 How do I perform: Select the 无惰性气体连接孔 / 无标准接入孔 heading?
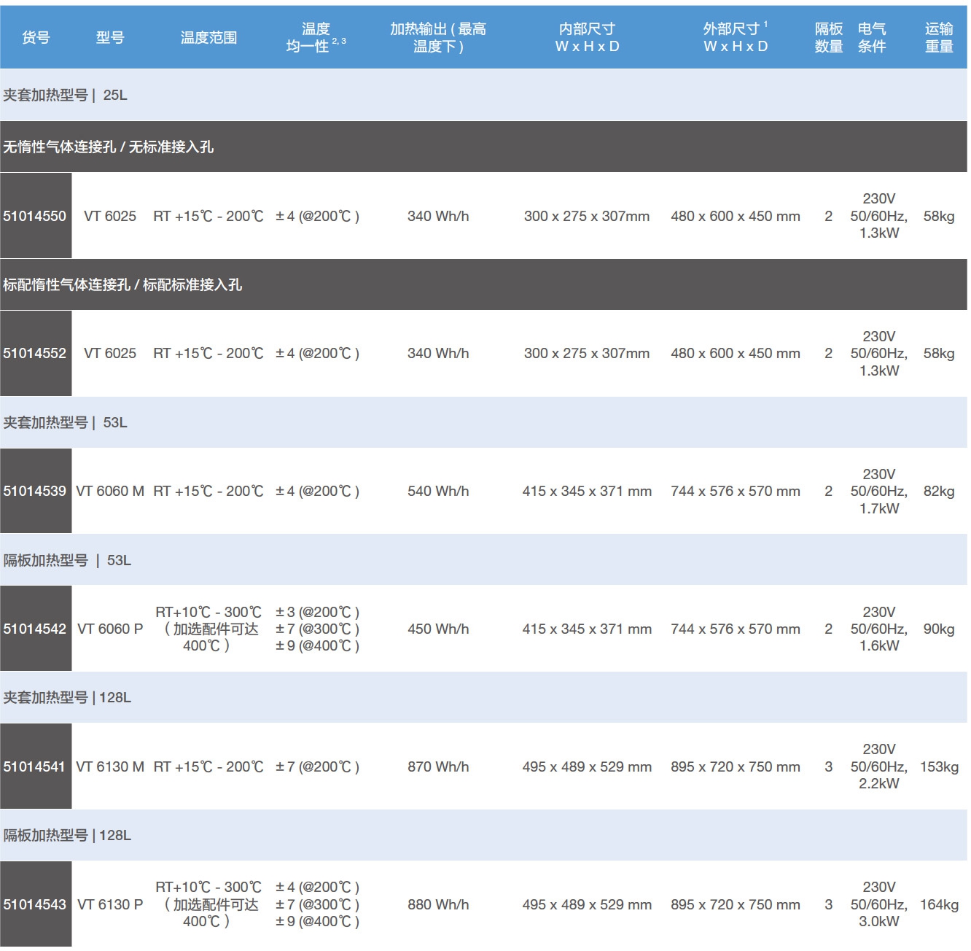(484, 147)
